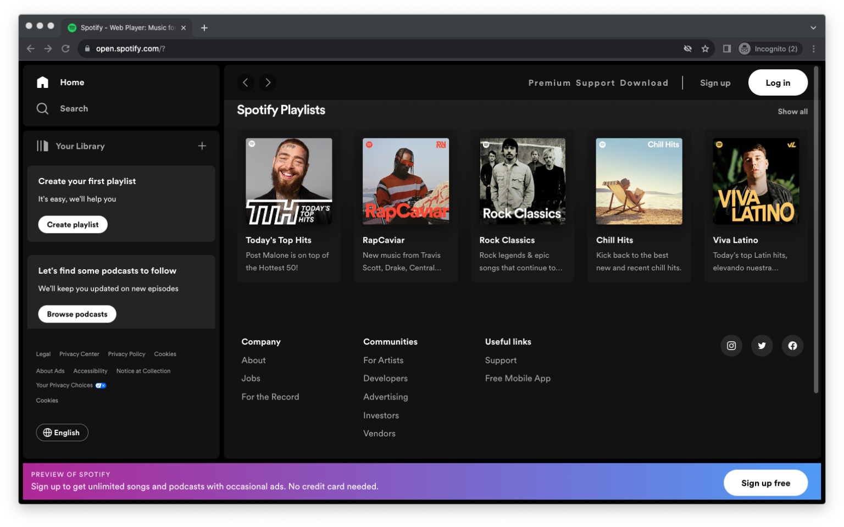Open Spotify's Twitter page icon
Image resolution: width=844 pixels, height=527 pixels.
[x=762, y=346]
